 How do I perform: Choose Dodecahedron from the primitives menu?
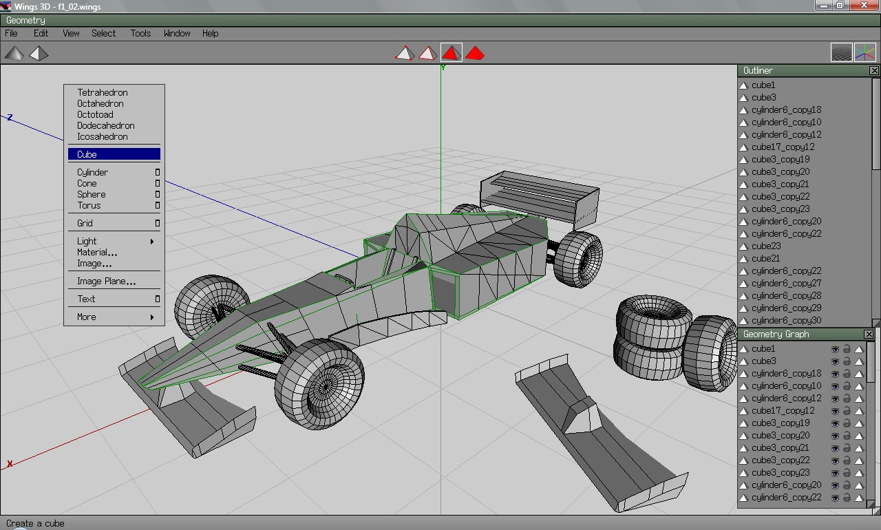coord(105,125)
